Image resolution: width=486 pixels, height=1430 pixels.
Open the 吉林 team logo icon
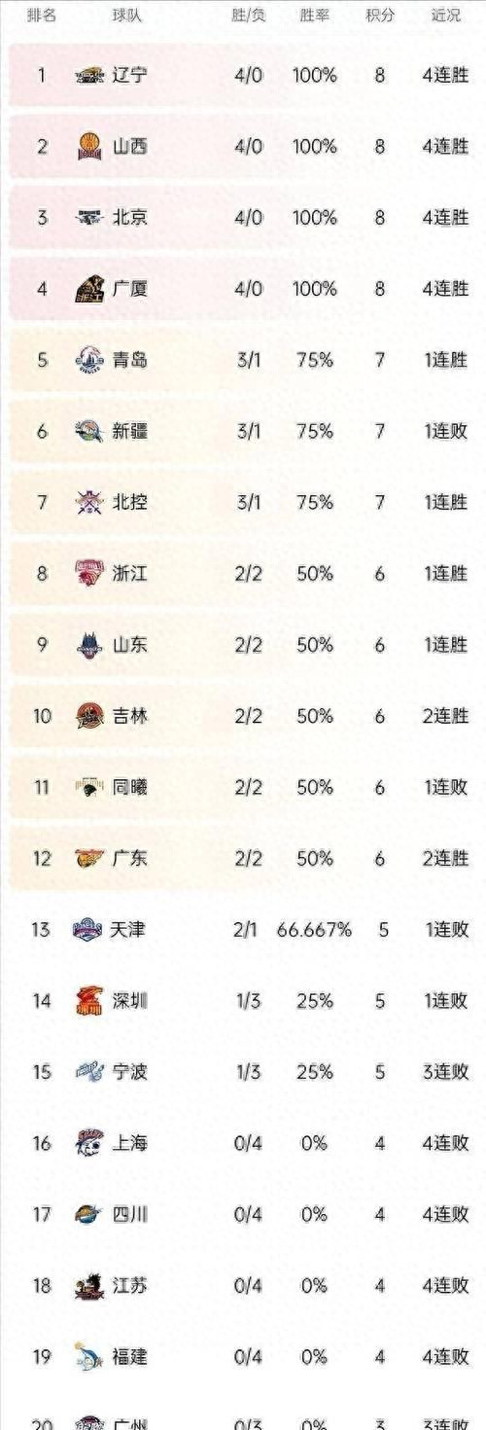[x=88, y=716]
